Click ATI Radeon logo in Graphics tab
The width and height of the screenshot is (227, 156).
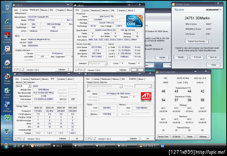146,97
